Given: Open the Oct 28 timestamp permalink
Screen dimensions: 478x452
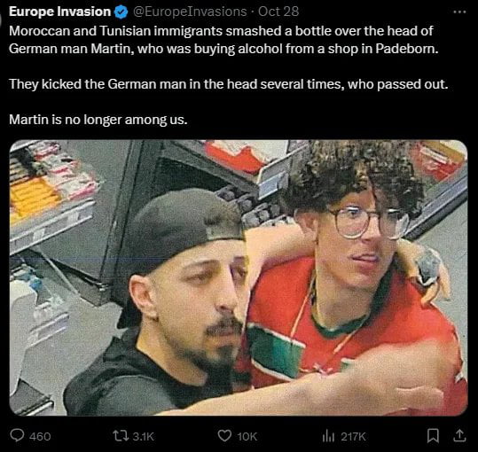Looking at the screenshot, I should [278, 12].
